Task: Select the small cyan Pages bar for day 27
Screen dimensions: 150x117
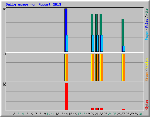Action: coord(124,49)
